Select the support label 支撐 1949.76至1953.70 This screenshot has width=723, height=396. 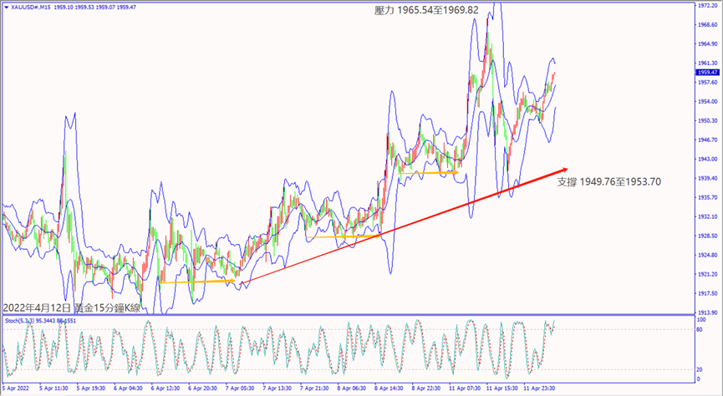point(608,181)
